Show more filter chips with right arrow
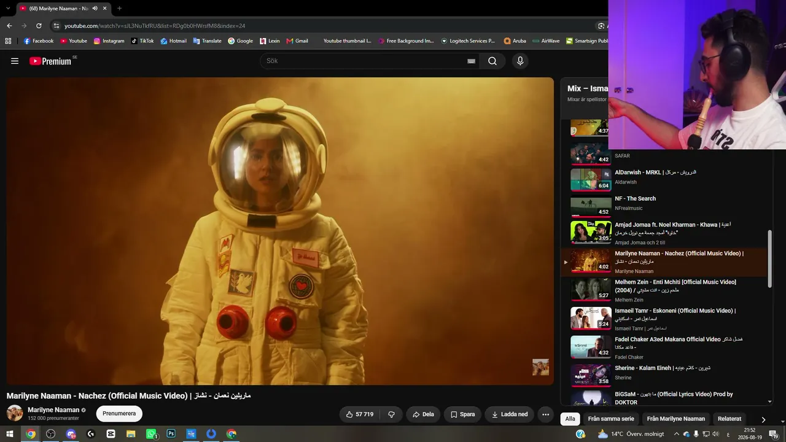This screenshot has width=786, height=442. point(763,419)
